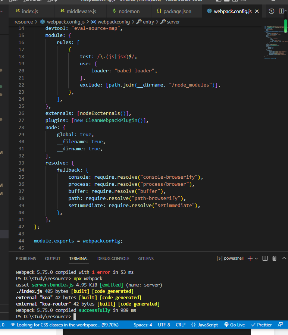
Task: Maximize terminal panel using the chevron up
Action: 284,259
